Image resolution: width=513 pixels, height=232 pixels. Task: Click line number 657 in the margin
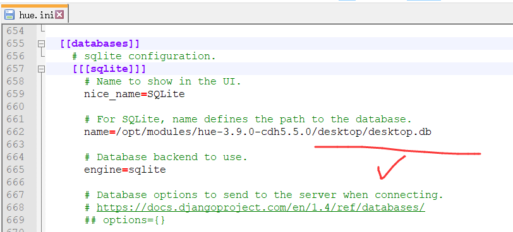(x=15, y=69)
